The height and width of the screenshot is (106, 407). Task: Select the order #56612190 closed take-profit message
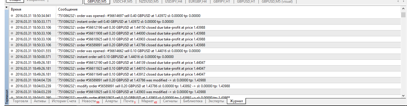click(131, 63)
